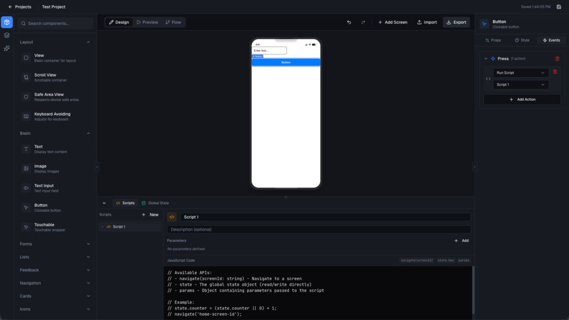Viewport: 569px width, 320px height.
Task: Delete the Press event with trash icon
Action: [557, 59]
